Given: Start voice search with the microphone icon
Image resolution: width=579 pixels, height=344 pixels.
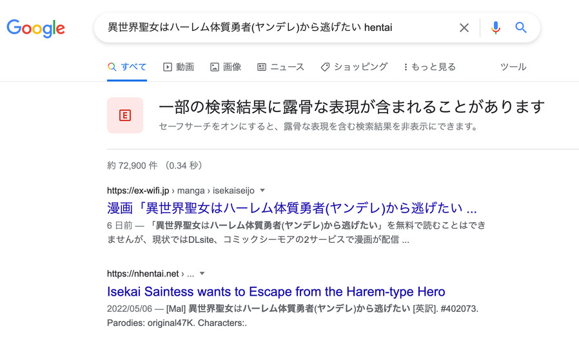Looking at the screenshot, I should (x=496, y=28).
